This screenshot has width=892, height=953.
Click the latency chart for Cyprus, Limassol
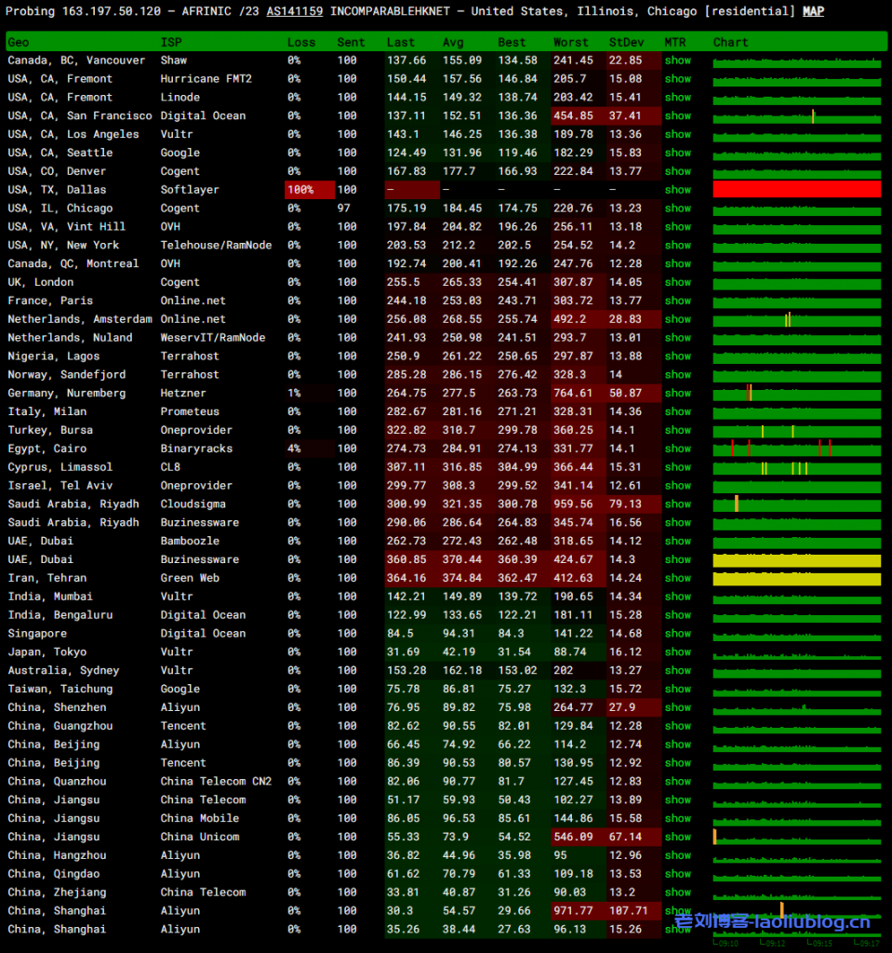pos(796,467)
